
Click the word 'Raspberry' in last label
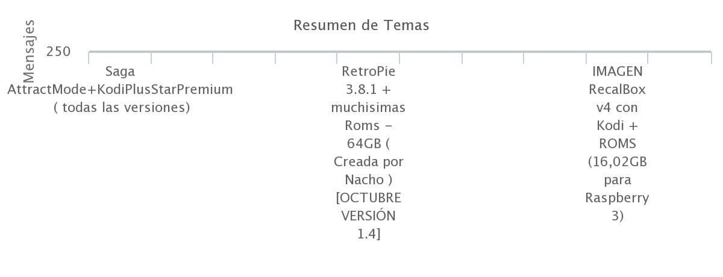point(617,198)
